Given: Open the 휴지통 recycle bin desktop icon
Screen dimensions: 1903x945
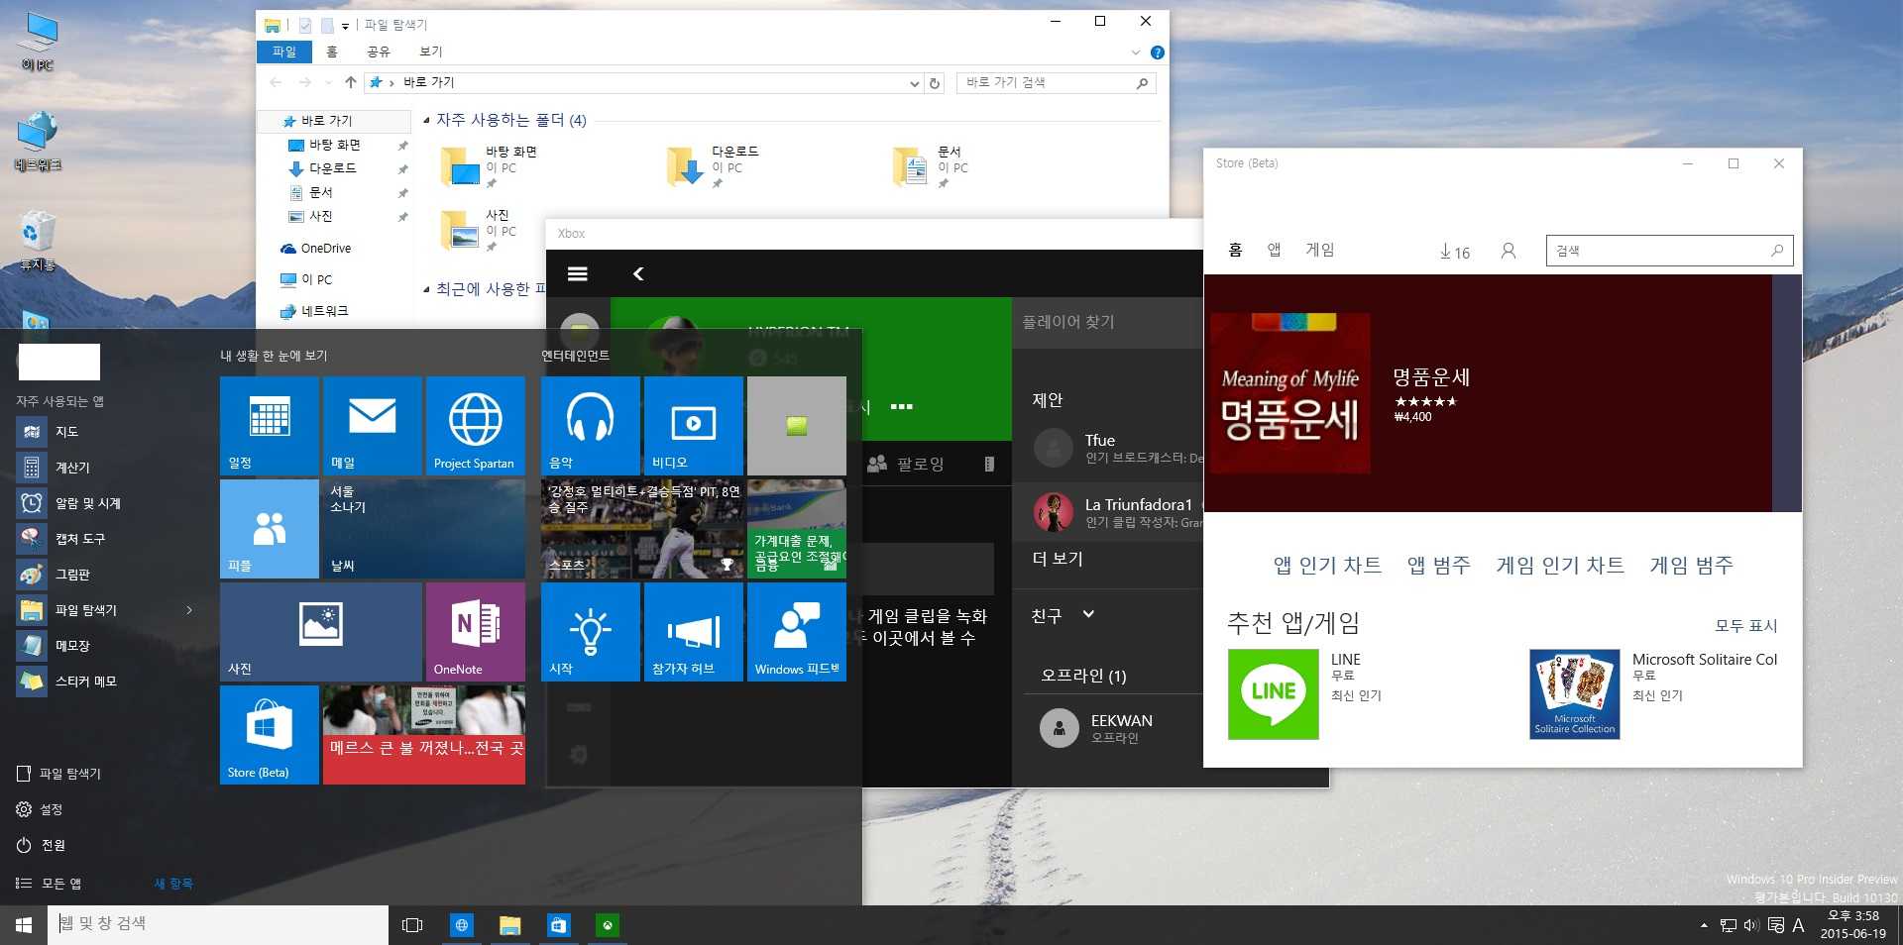Looking at the screenshot, I should 38,241.
